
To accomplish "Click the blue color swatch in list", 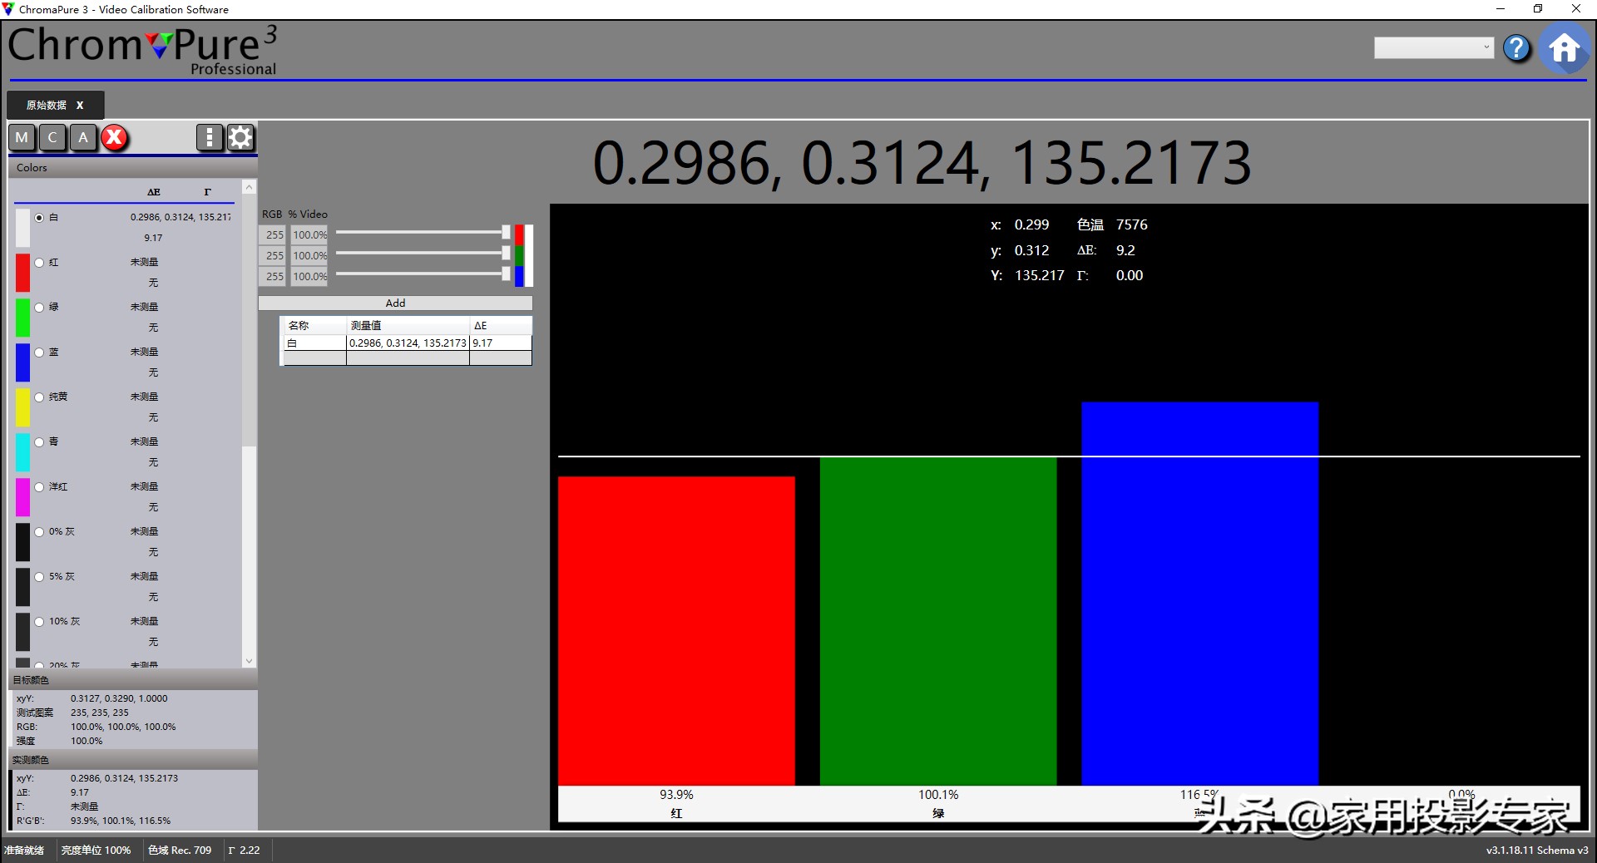I will (x=22, y=362).
